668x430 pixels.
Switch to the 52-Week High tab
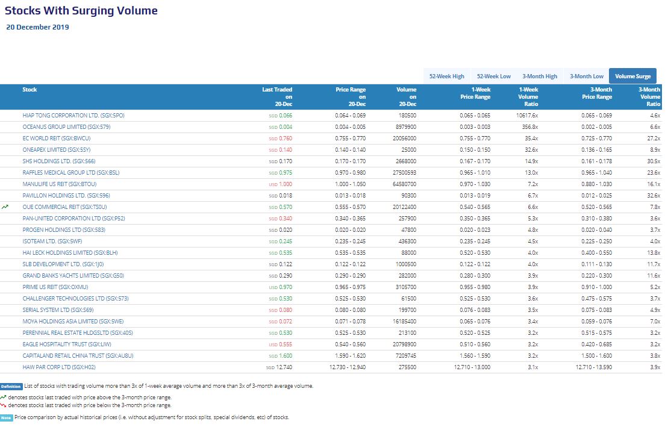pyautogui.click(x=446, y=76)
